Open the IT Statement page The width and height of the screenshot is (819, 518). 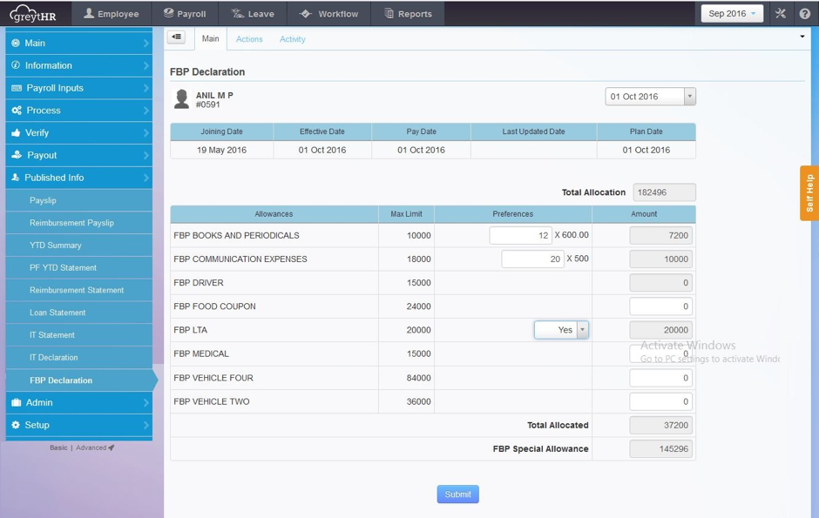pos(79,335)
